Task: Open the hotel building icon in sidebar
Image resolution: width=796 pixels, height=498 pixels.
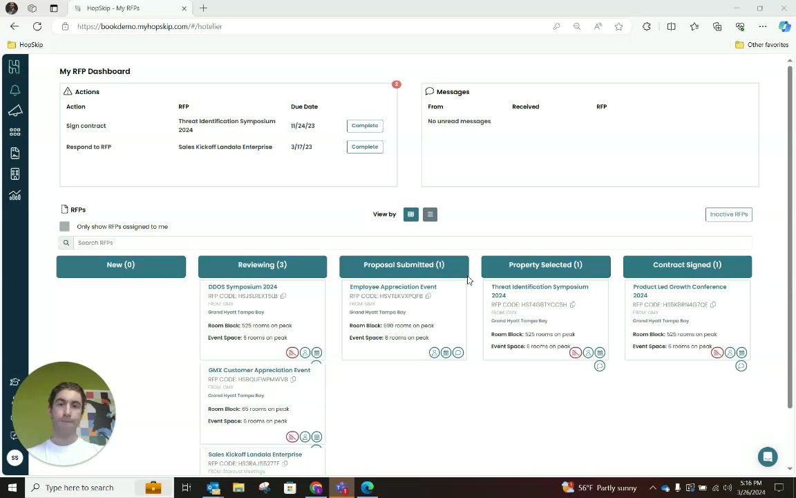Action: click(15, 174)
